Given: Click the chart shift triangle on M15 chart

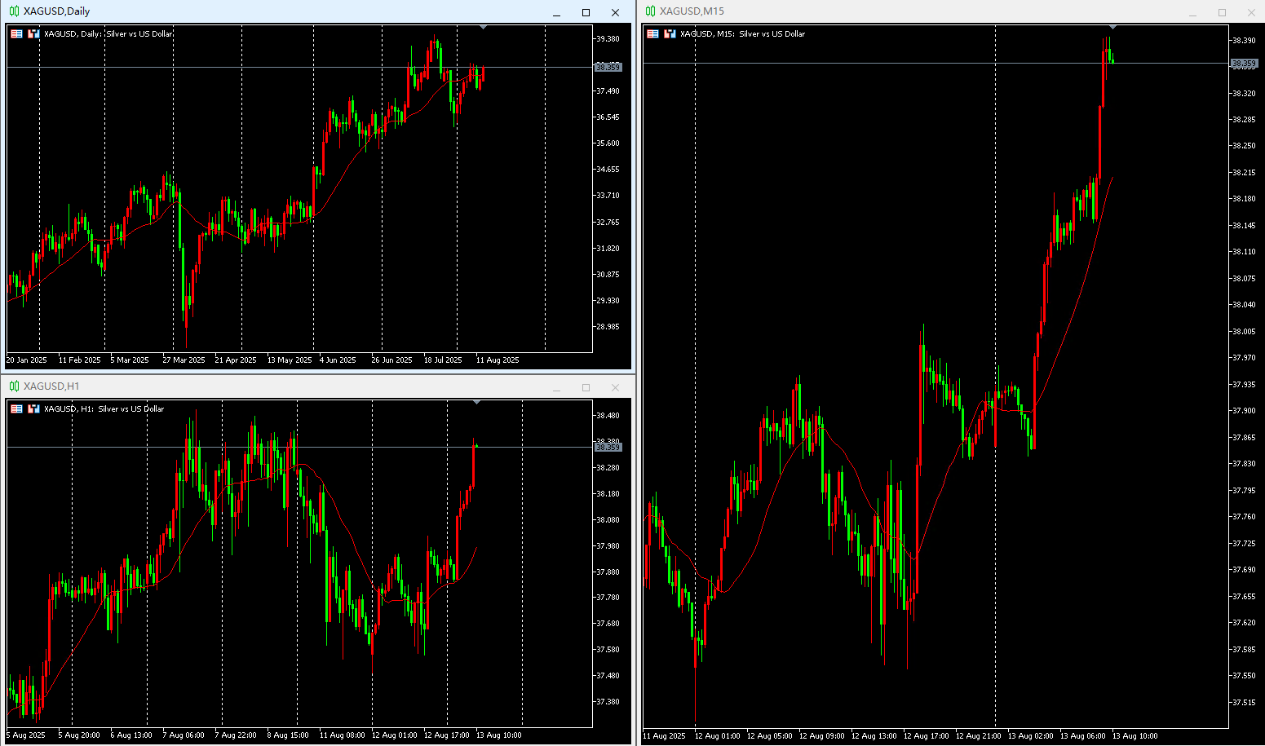Looking at the screenshot, I should point(1113,28).
